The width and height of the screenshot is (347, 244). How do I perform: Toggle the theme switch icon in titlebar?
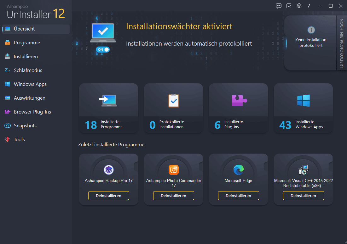[289, 6]
